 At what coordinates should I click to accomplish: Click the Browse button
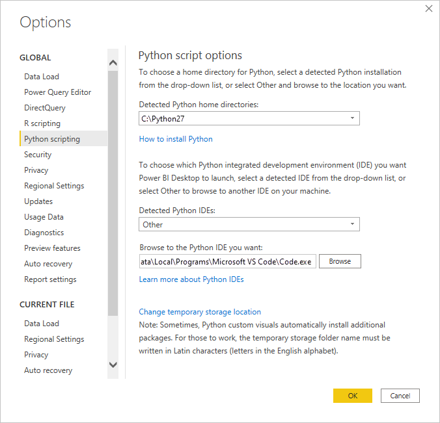340,261
